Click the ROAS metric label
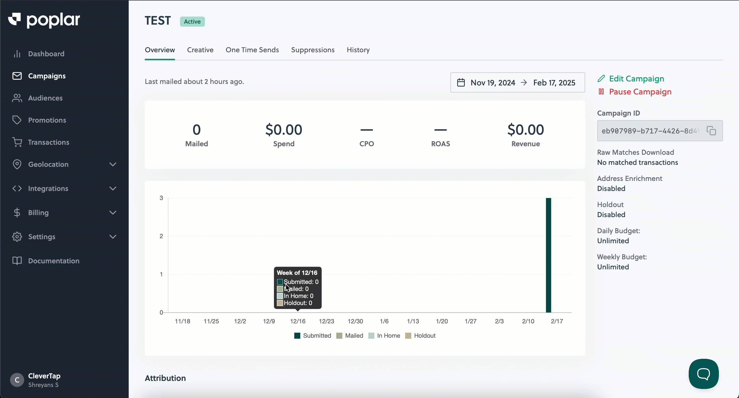This screenshot has width=739, height=398. [440, 144]
